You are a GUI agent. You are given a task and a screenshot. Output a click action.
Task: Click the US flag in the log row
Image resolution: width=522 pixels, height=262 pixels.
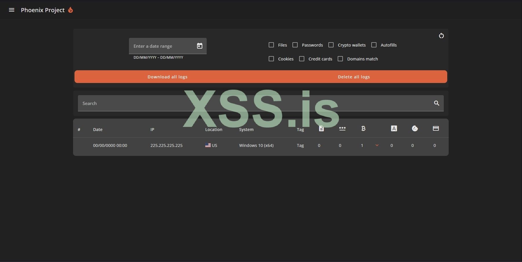pos(208,145)
